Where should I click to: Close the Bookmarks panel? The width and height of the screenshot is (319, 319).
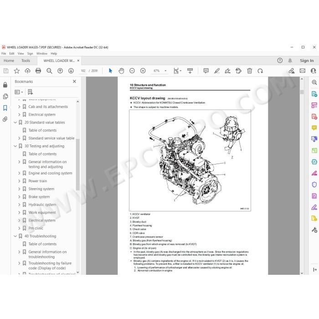click(74, 82)
